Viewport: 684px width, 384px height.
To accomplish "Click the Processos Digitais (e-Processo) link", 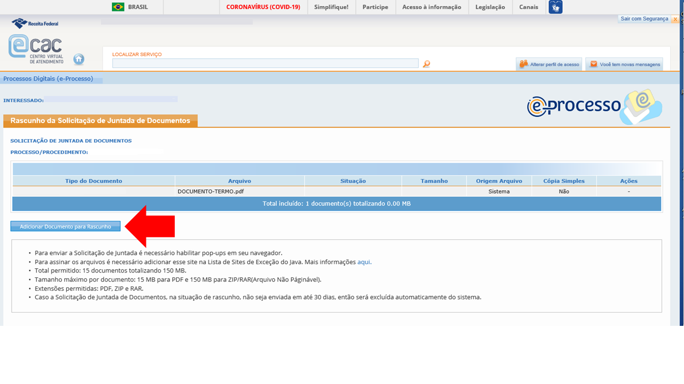I will click(x=48, y=78).
